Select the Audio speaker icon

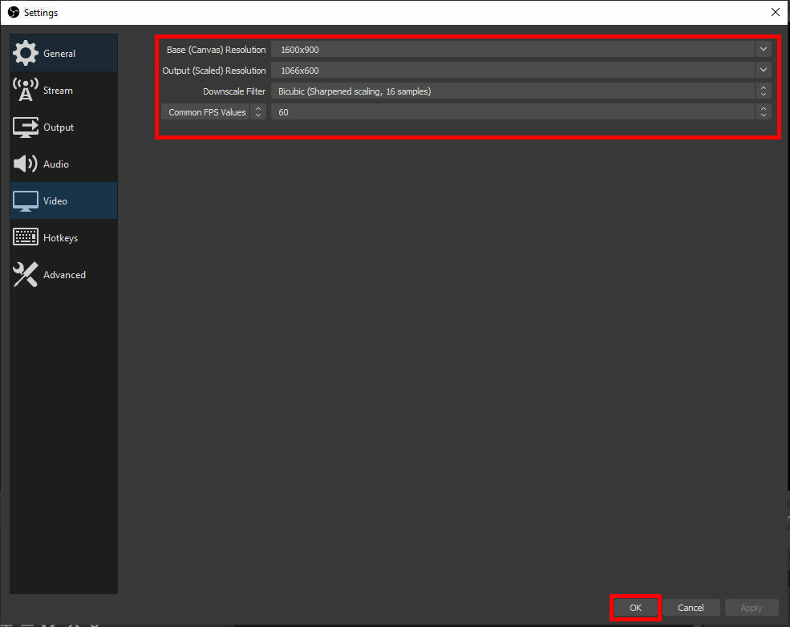[x=25, y=164]
